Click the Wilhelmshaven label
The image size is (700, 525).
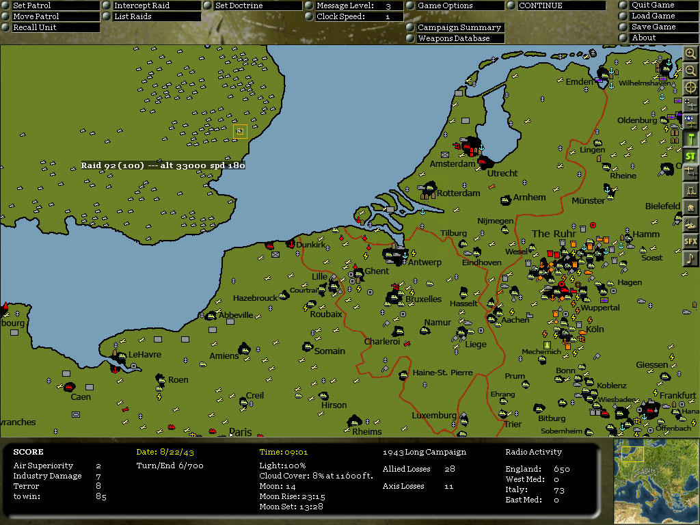click(645, 83)
